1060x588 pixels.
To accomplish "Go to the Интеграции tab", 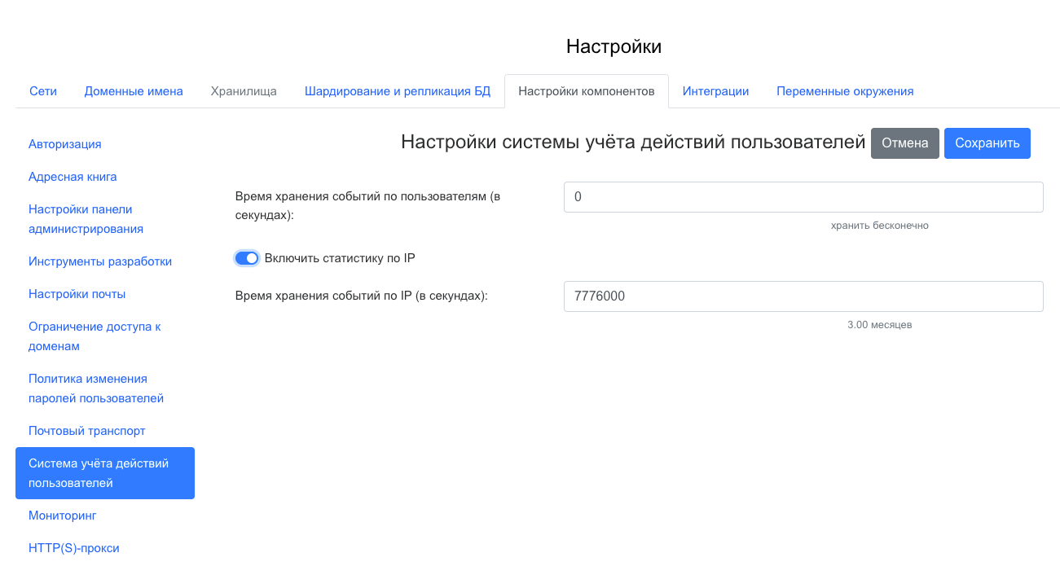I will 715,91.
